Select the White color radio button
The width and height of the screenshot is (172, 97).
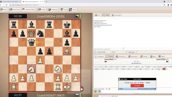[138, 83]
